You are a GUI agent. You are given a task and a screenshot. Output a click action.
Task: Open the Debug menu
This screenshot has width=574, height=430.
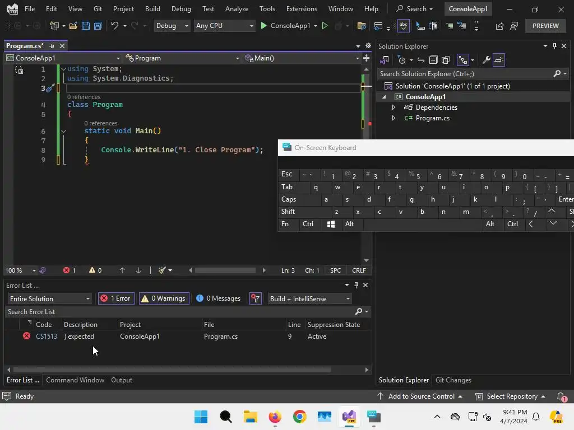pos(181,9)
